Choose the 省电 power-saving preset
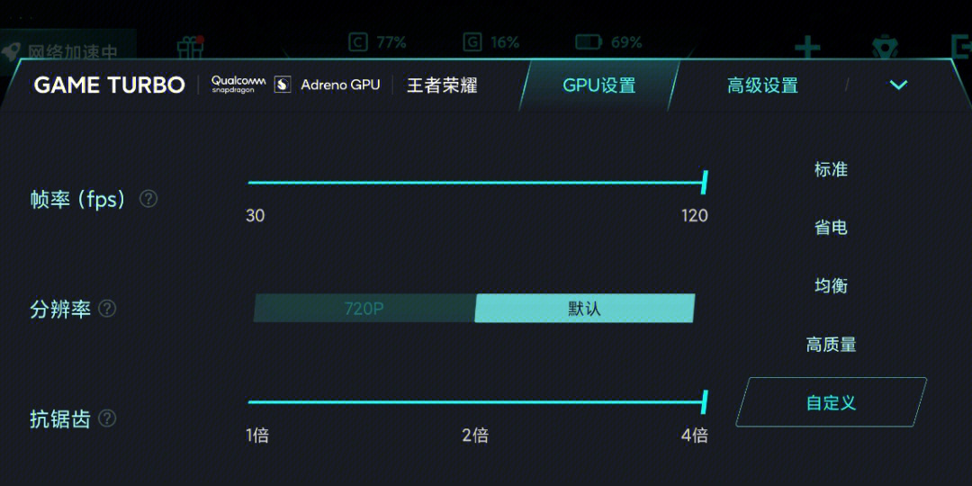The width and height of the screenshot is (972, 486). pos(831,228)
